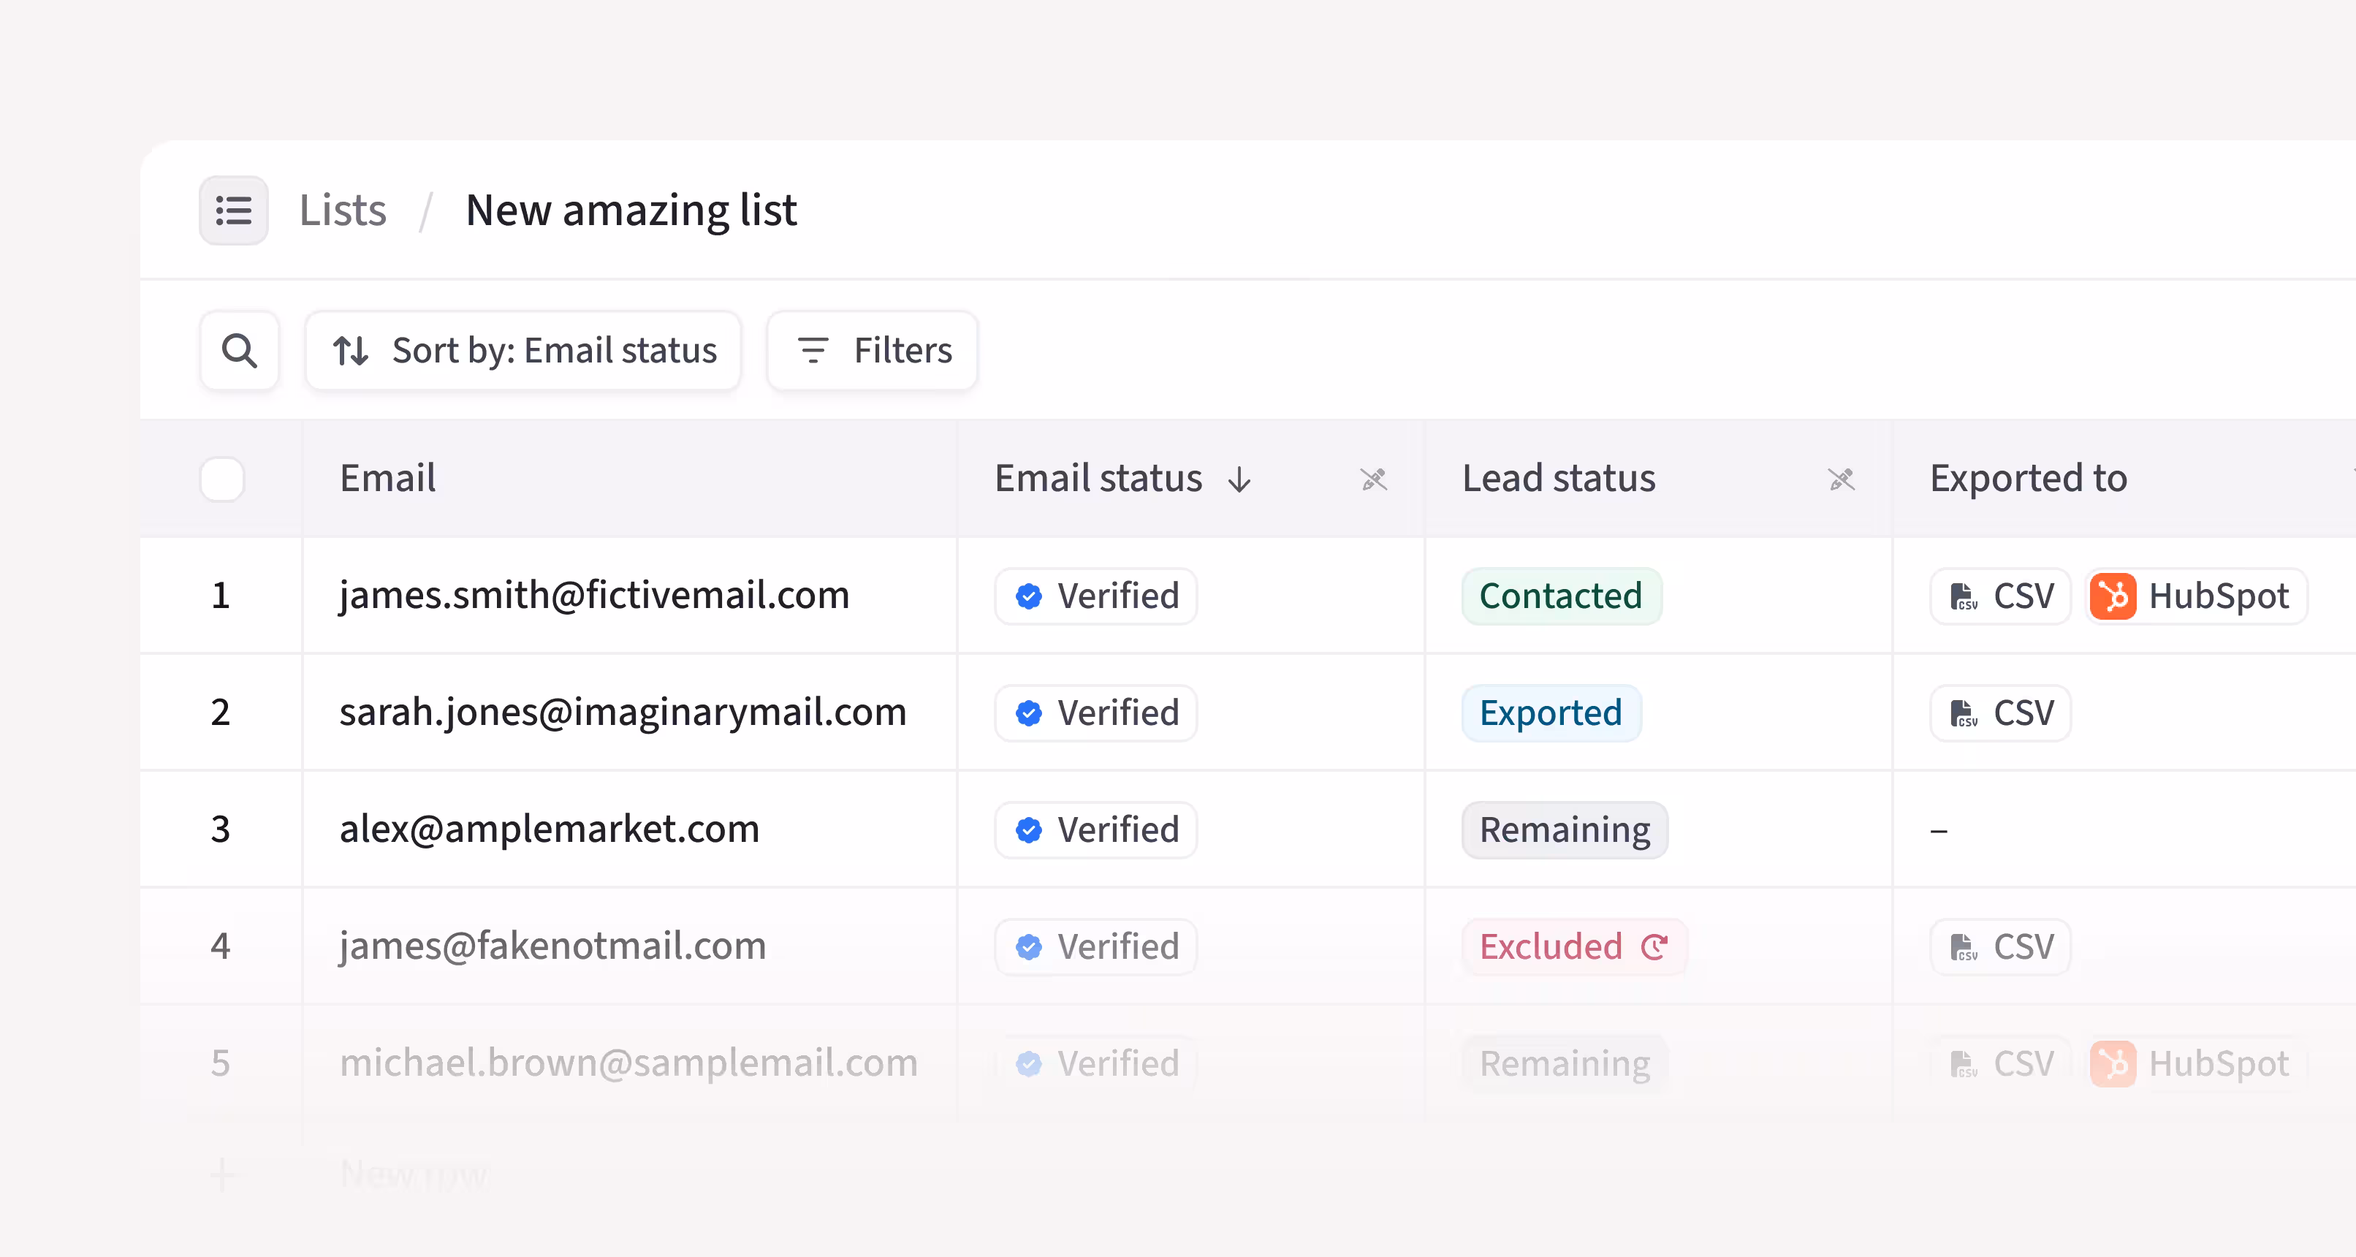Click james@fakenotmail.com email
Viewport: 2356px width, 1257px height.
(552, 947)
